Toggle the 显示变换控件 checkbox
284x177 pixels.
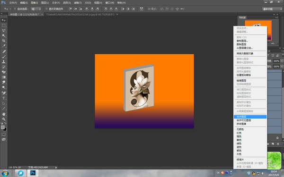46,9
